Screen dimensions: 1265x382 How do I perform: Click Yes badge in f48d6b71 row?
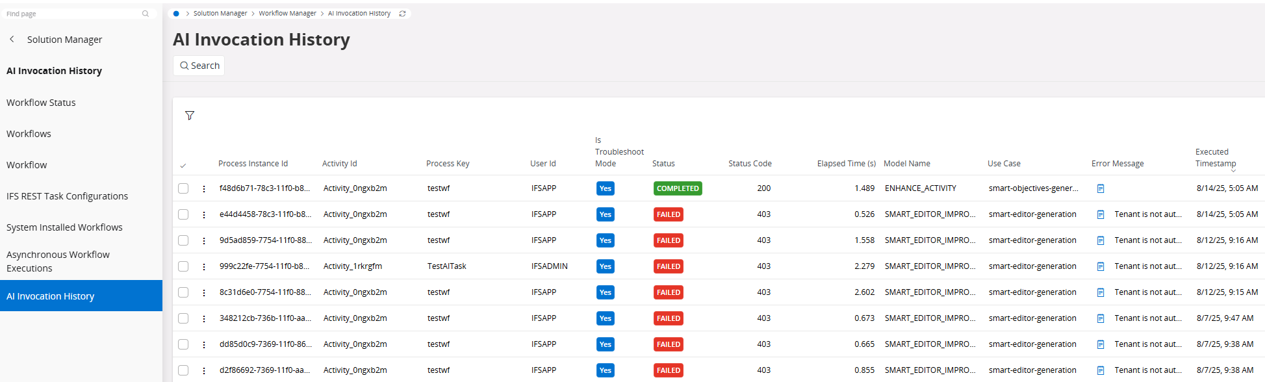(606, 188)
